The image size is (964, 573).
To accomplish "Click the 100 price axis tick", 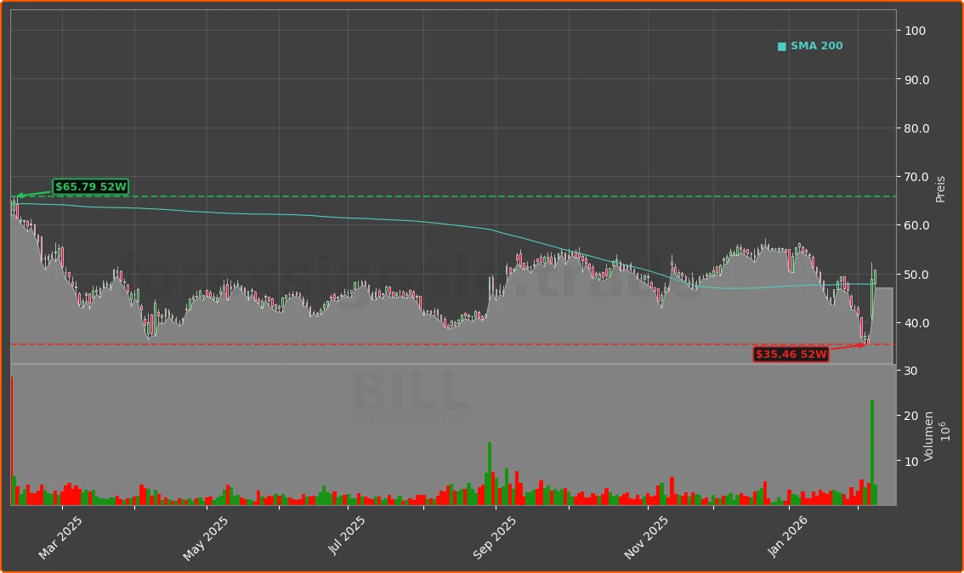I will [x=915, y=31].
